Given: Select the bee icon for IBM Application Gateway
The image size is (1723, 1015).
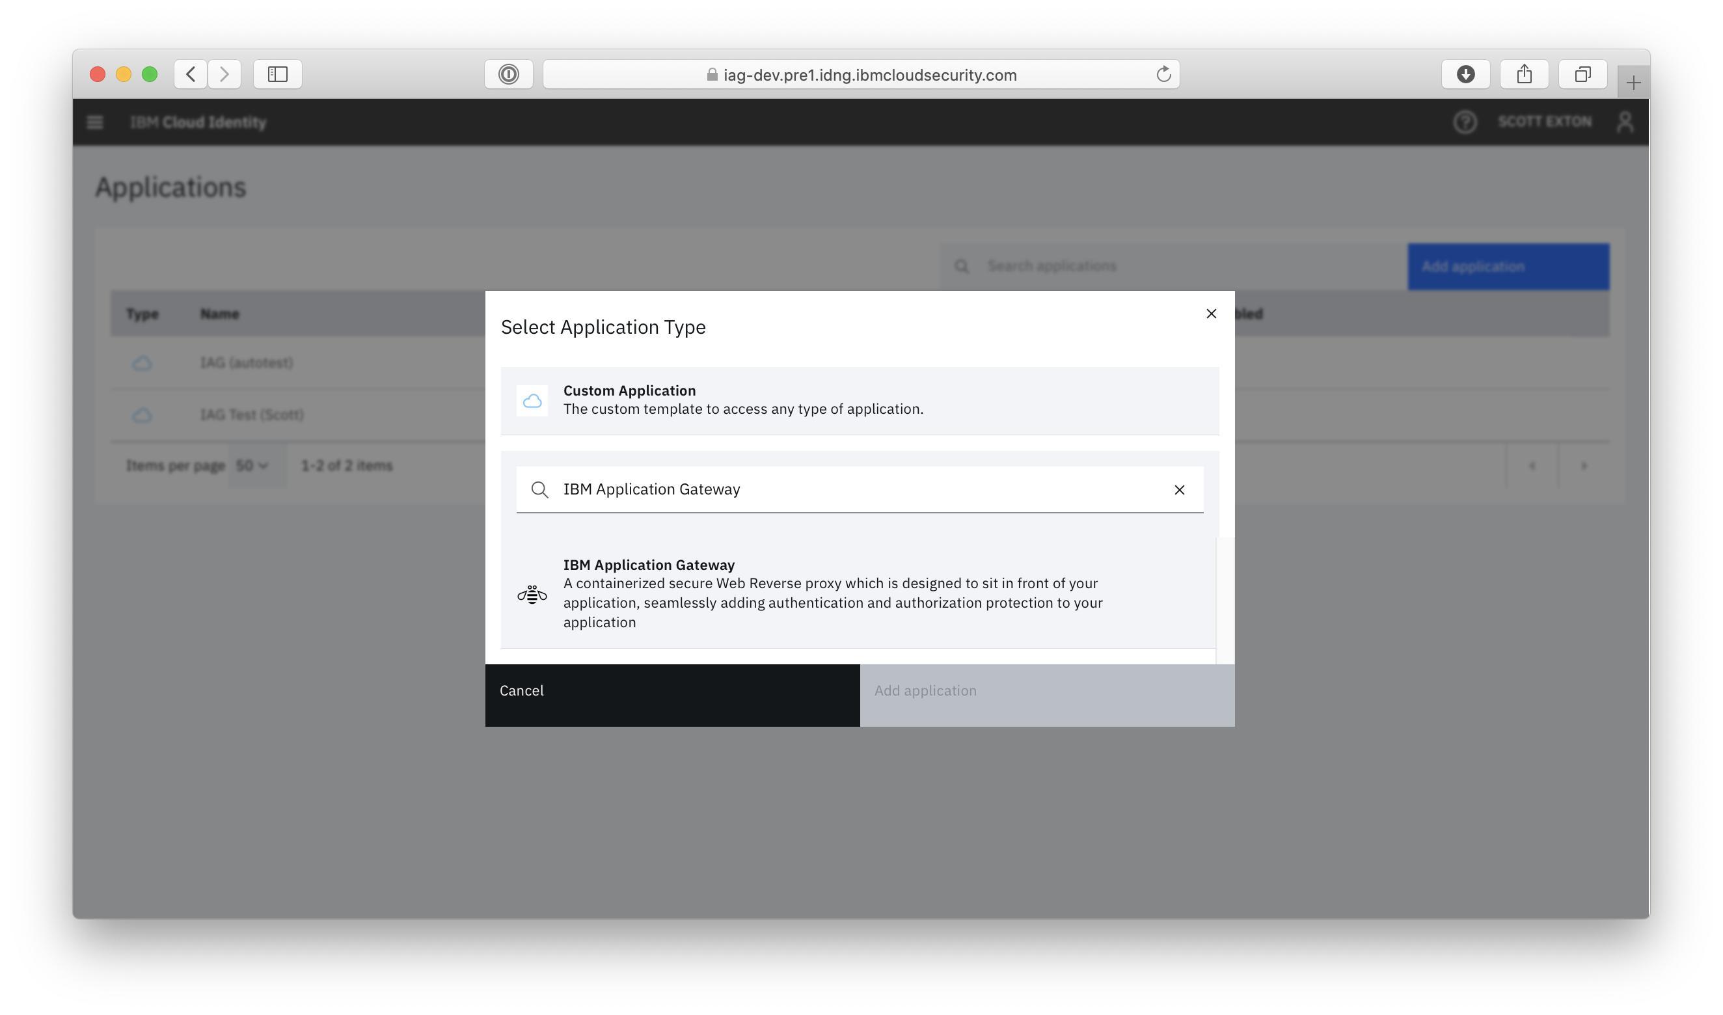Looking at the screenshot, I should point(533,593).
